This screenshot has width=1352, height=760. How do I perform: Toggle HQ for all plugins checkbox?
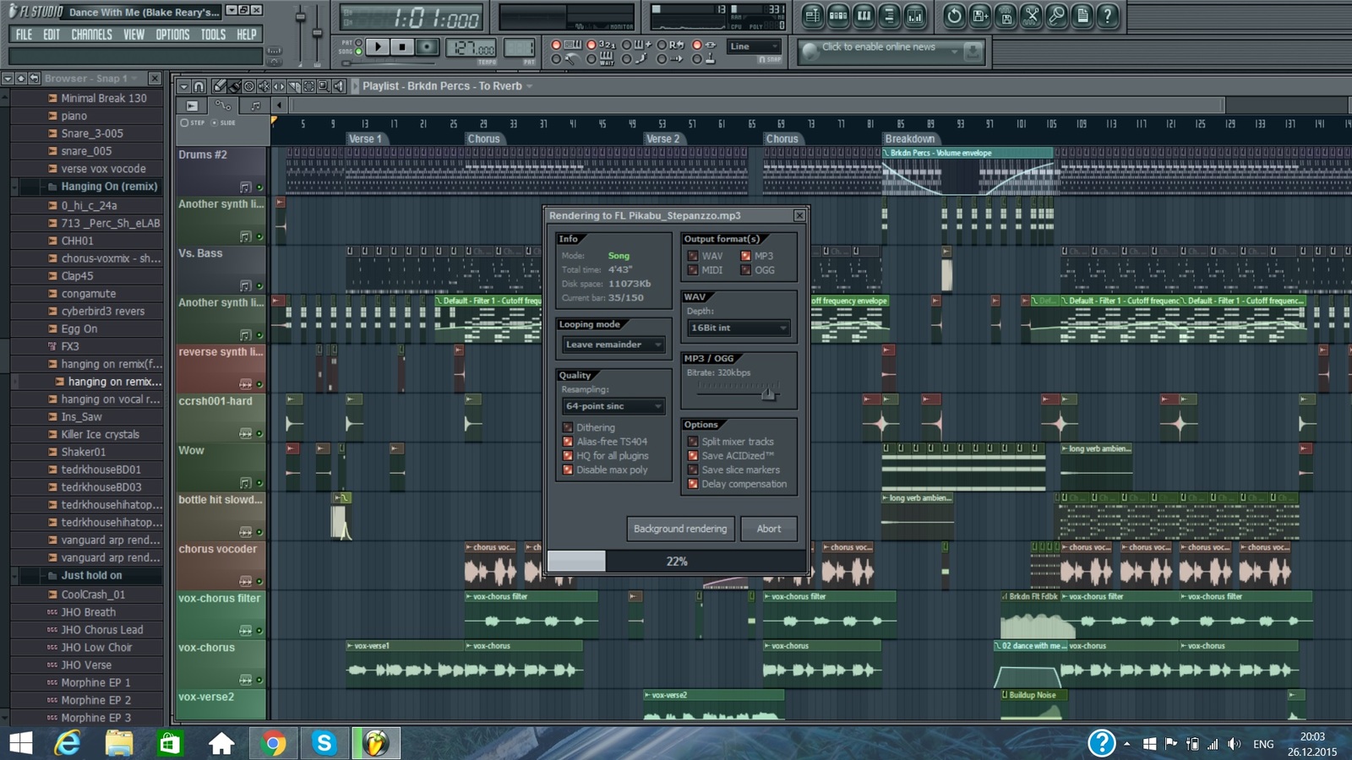(x=568, y=456)
